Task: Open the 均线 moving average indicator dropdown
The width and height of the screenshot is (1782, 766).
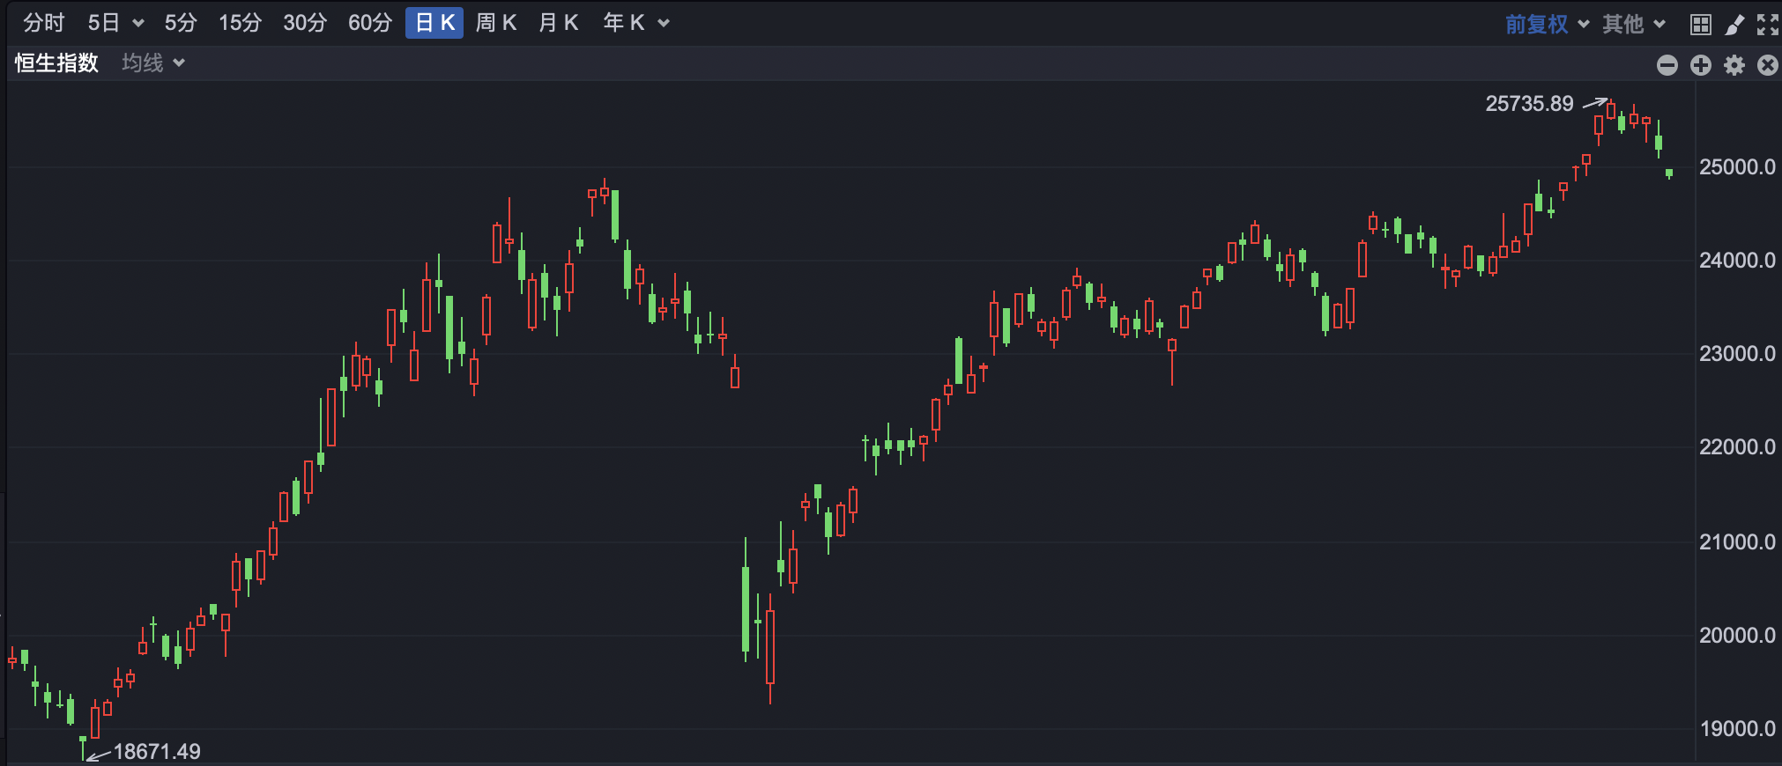Action: 152,63
